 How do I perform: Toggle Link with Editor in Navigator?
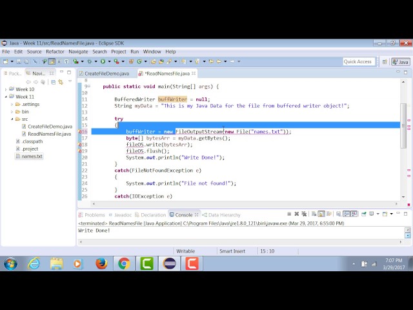pos(61,82)
